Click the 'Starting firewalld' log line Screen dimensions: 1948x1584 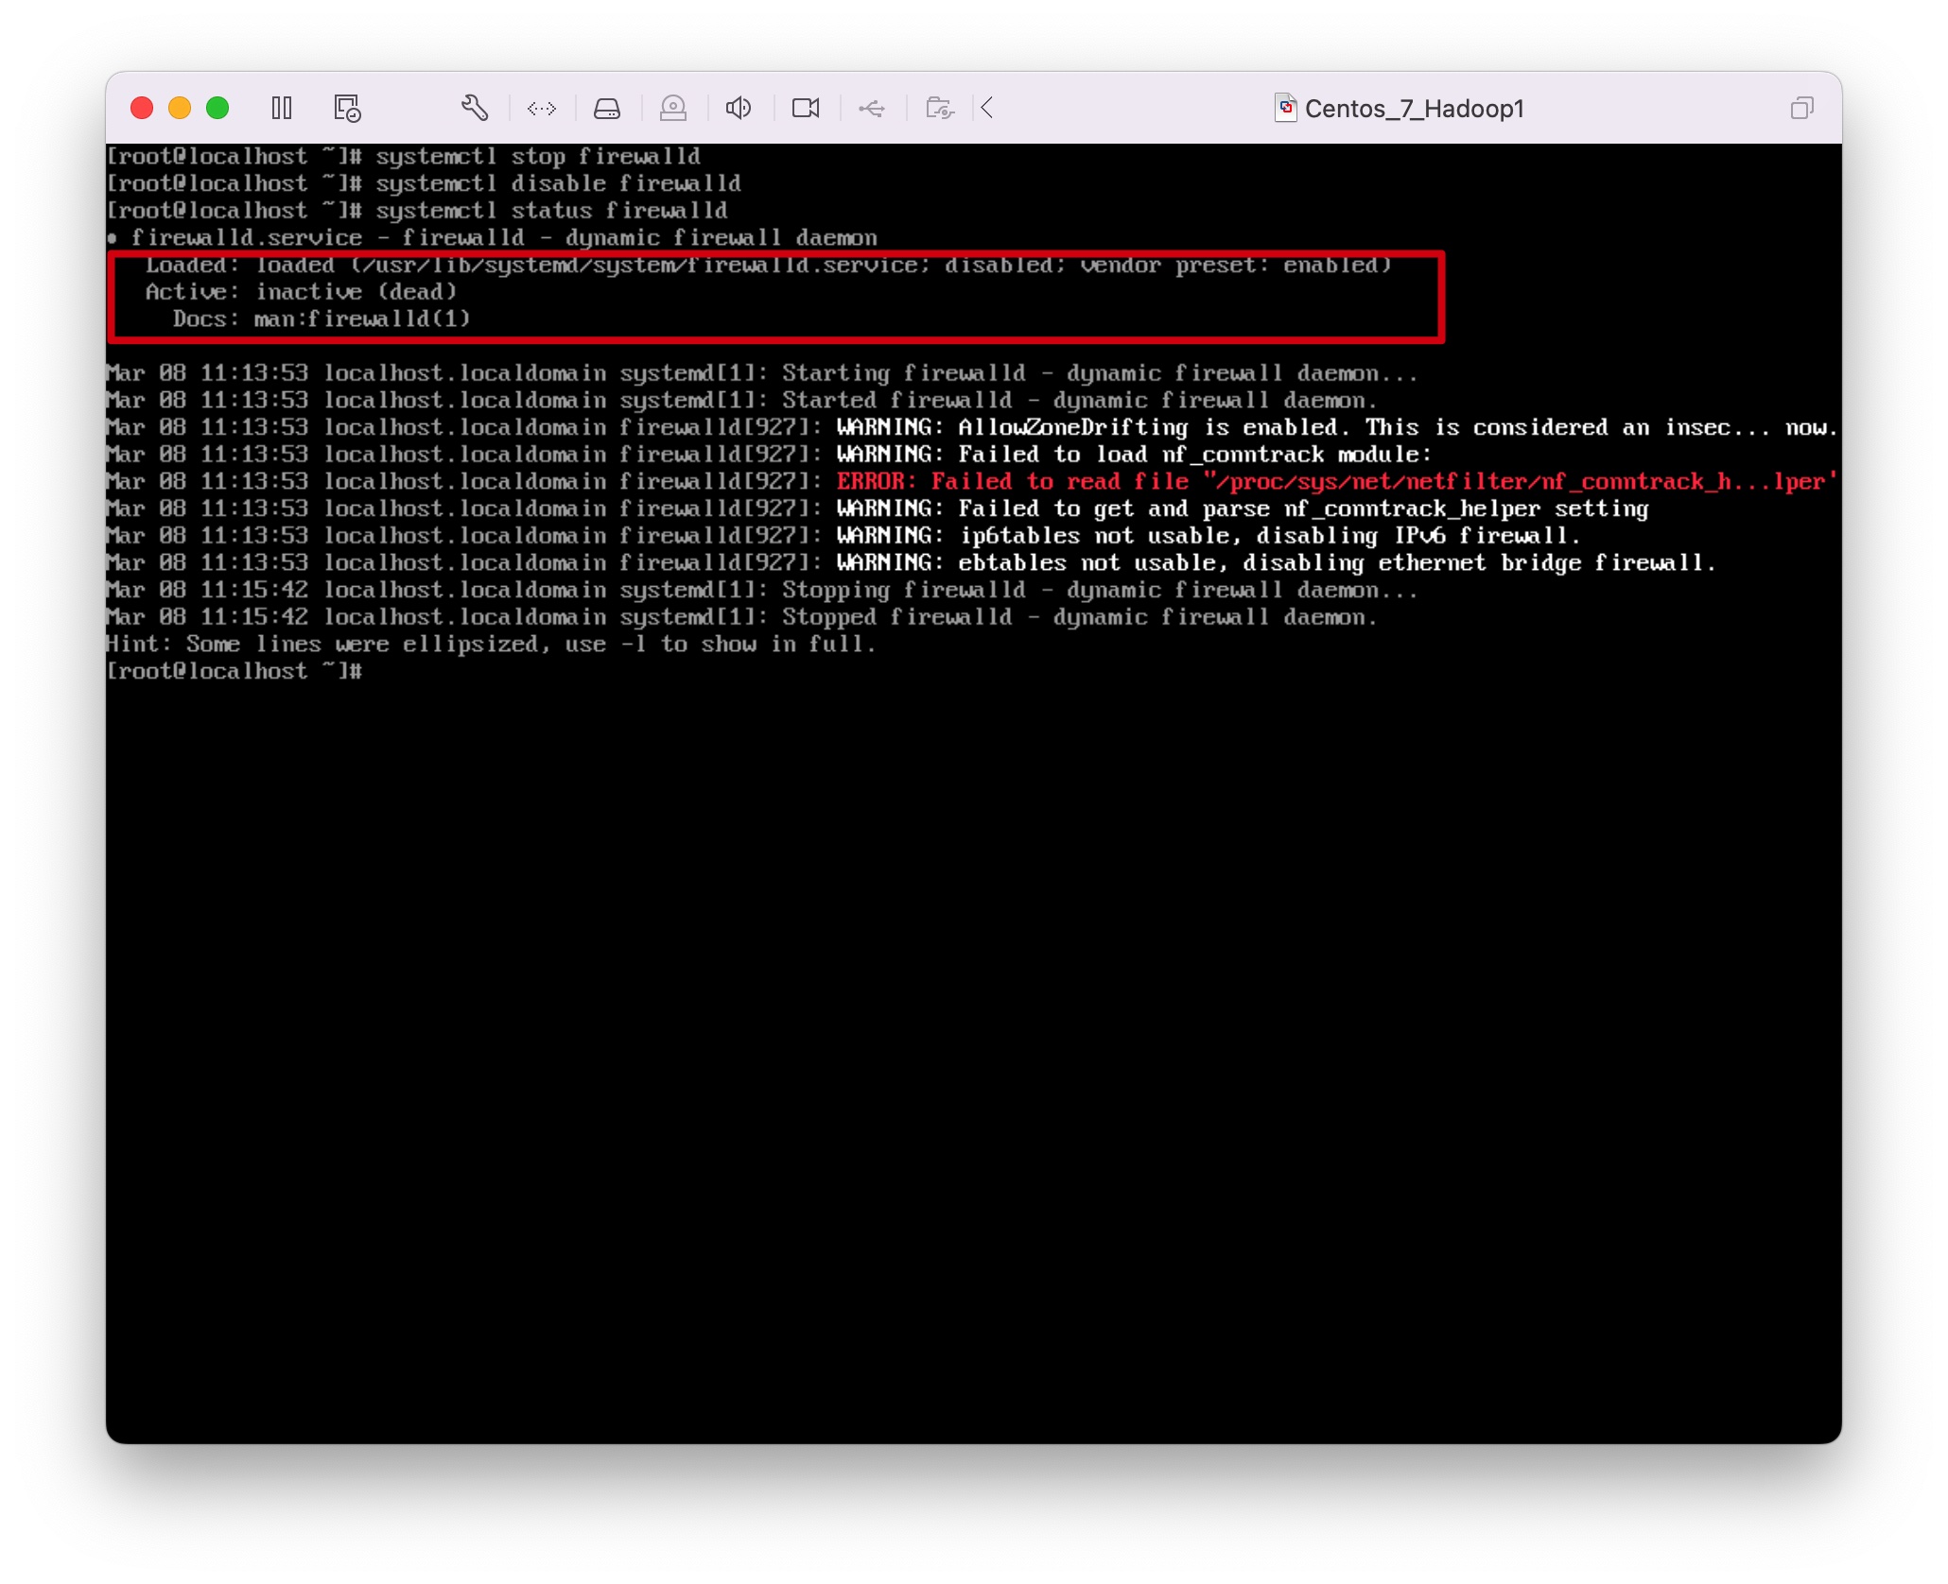(x=762, y=373)
